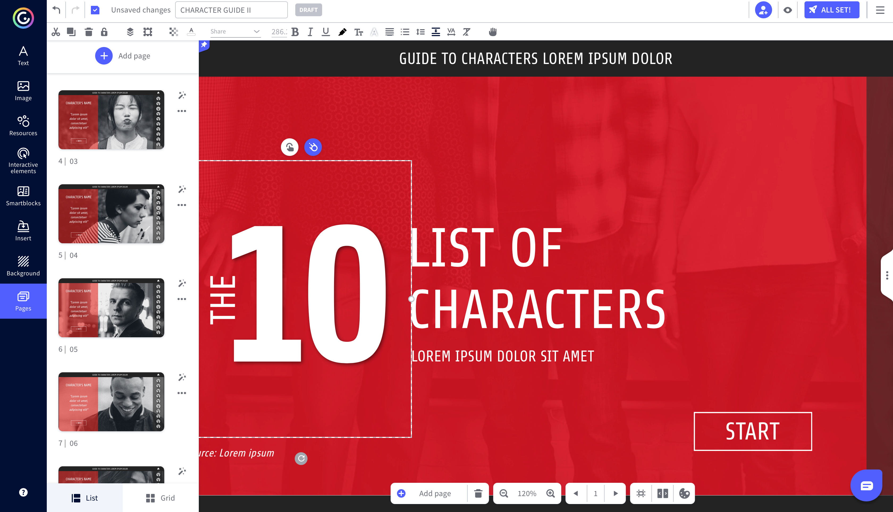Click magic wand icon beside page 04
893x512 pixels.
coord(182,190)
